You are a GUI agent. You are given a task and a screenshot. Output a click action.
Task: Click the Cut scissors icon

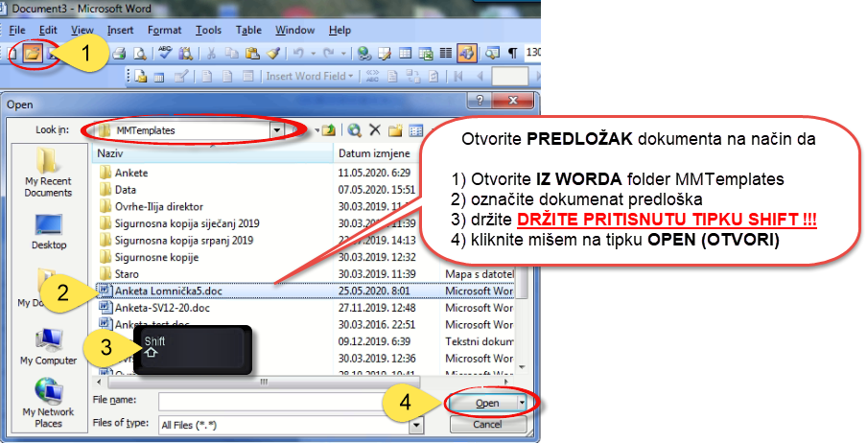pyautogui.click(x=211, y=53)
